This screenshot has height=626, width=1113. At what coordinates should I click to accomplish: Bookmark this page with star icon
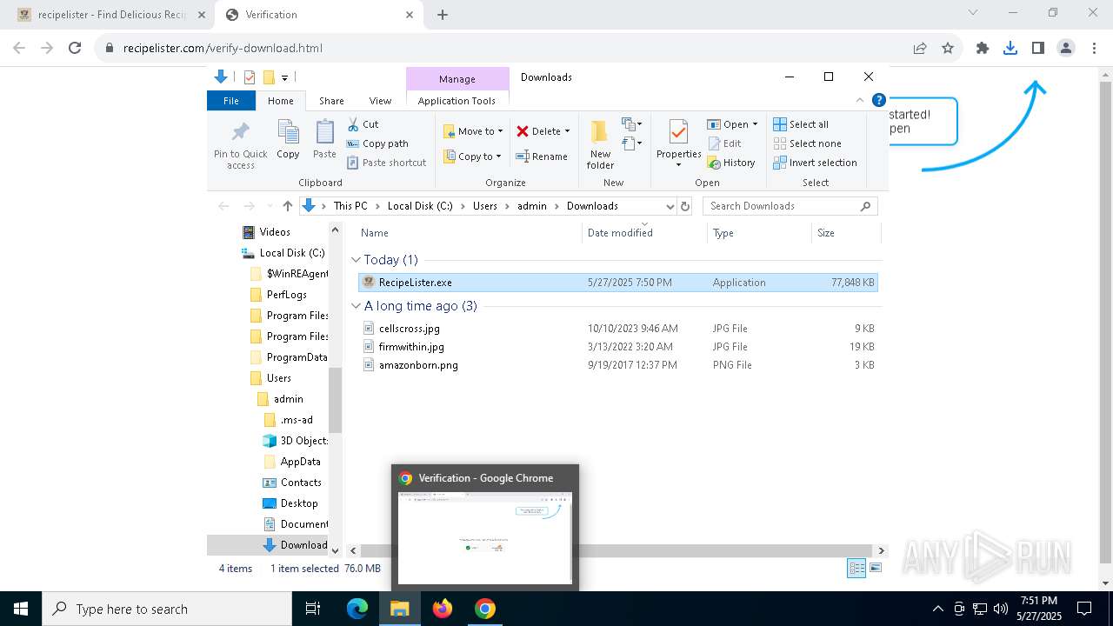click(x=948, y=49)
